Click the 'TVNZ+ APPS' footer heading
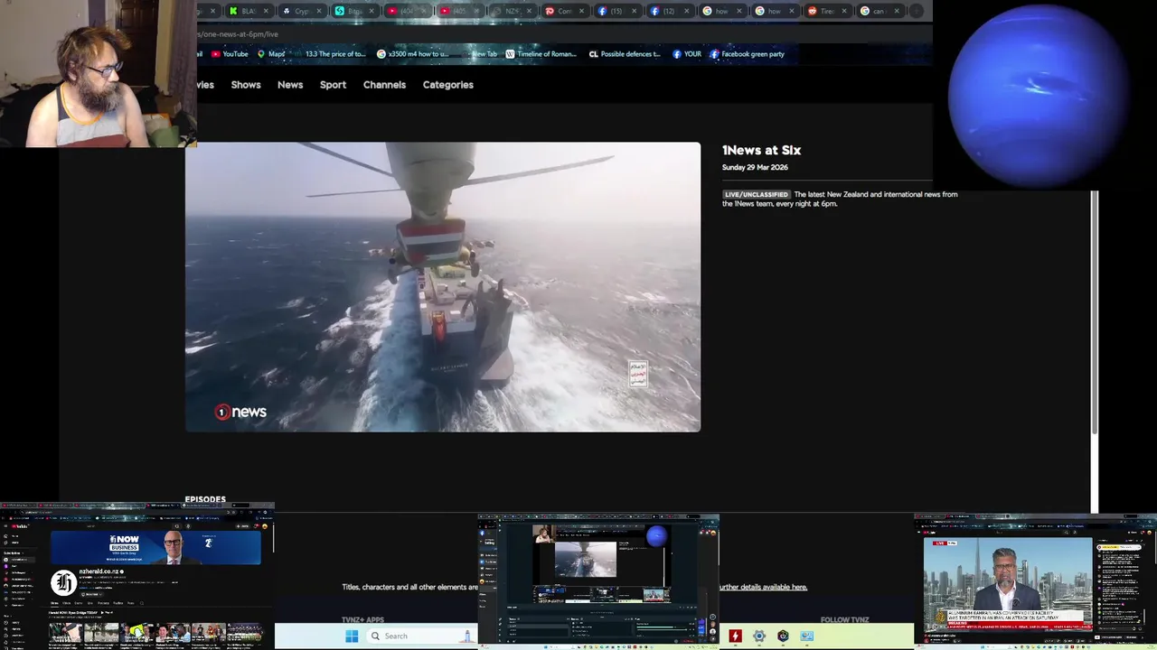This screenshot has height=650, width=1157. point(362,620)
